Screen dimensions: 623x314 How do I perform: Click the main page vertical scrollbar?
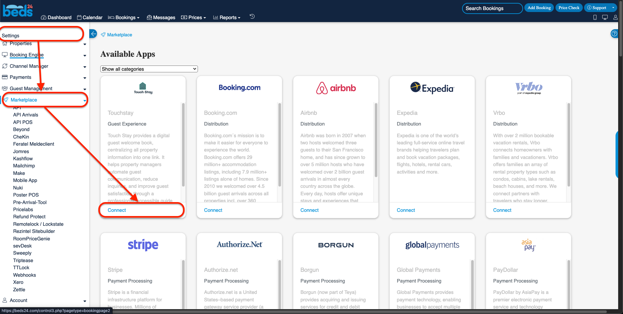[x=621, y=29]
